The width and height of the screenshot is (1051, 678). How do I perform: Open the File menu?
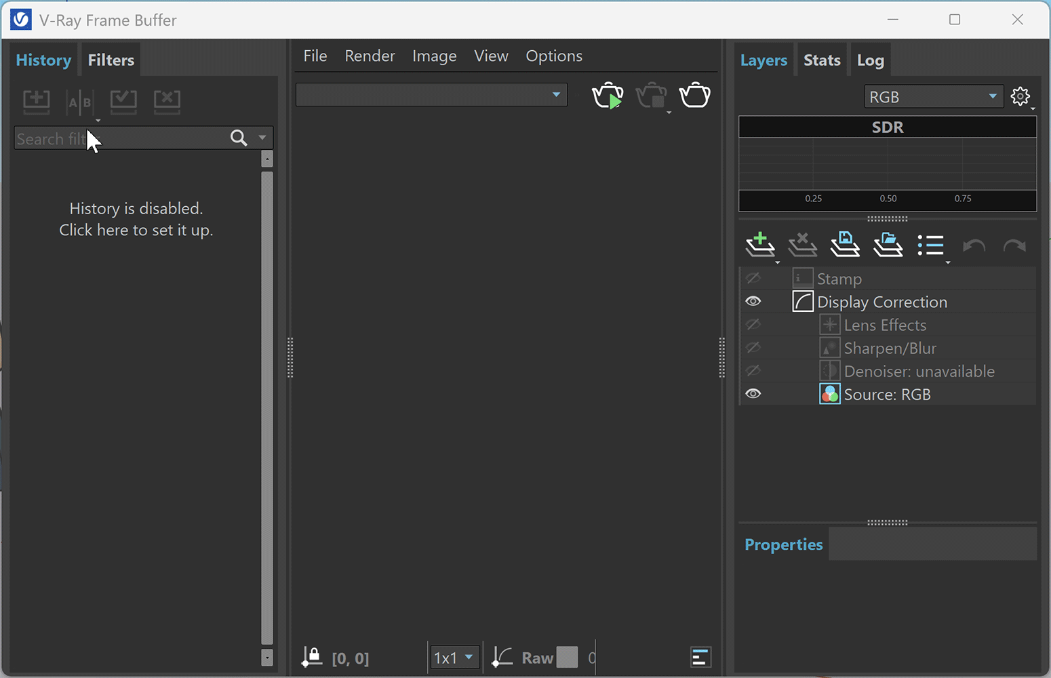[315, 56]
